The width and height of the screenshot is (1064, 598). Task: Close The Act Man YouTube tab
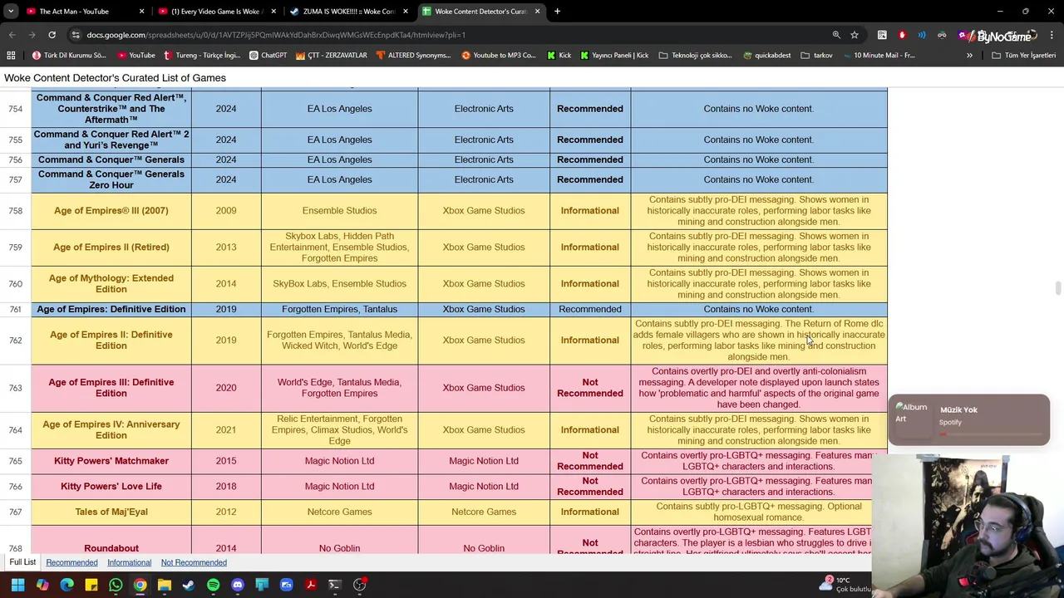click(x=141, y=12)
